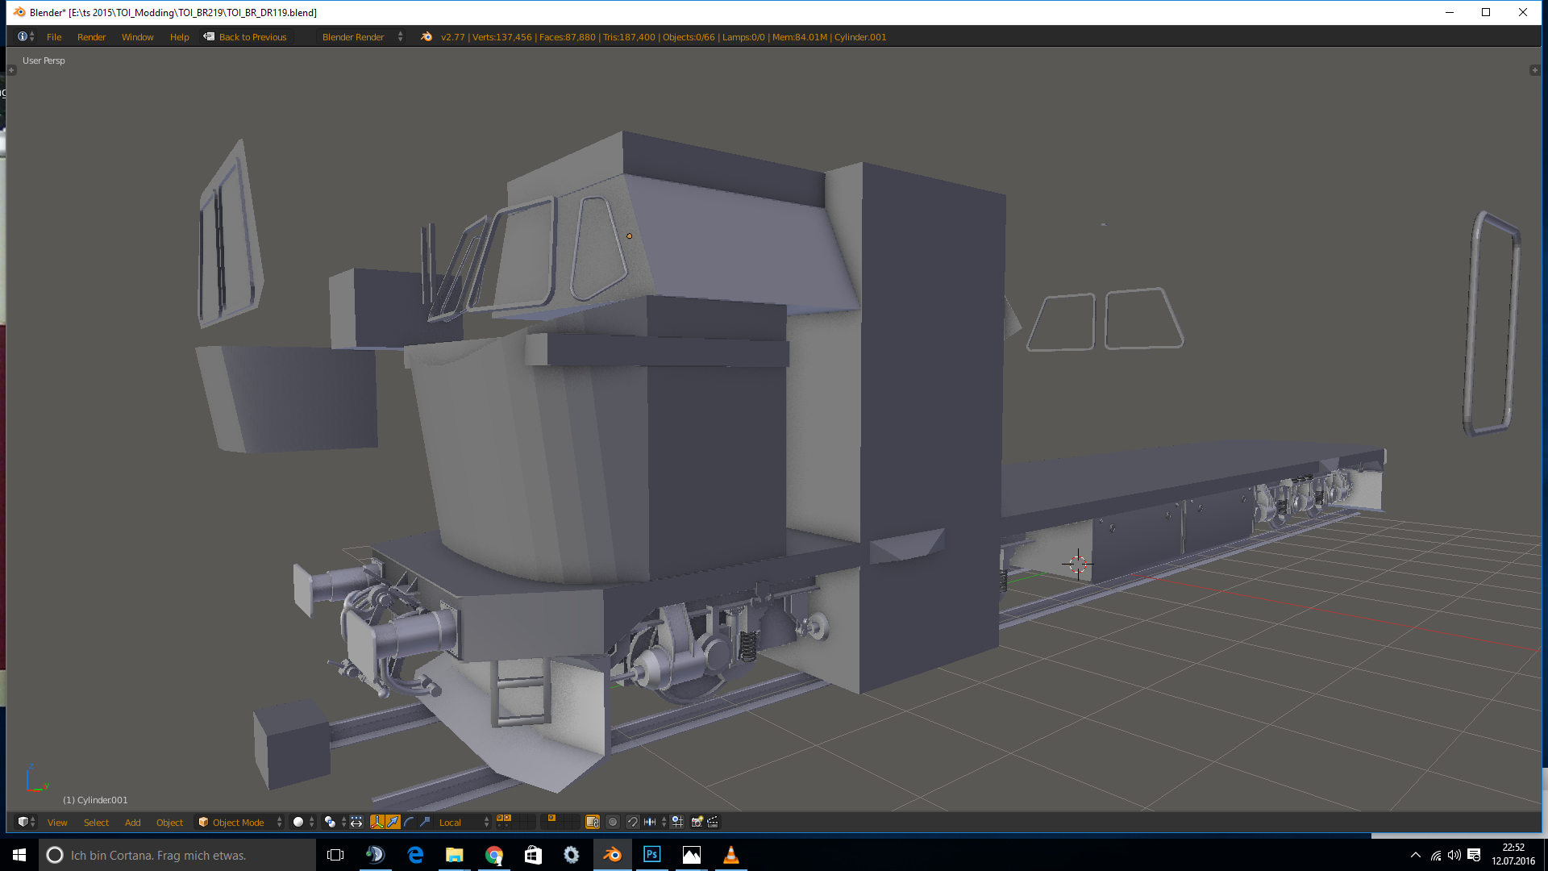The height and width of the screenshot is (871, 1548).
Task: Select the translate manipulator arrow
Action: coord(393,822)
